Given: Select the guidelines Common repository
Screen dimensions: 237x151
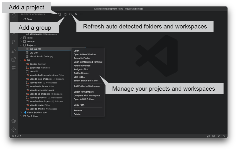Looking at the screenshot, I should [x=45, y=68].
